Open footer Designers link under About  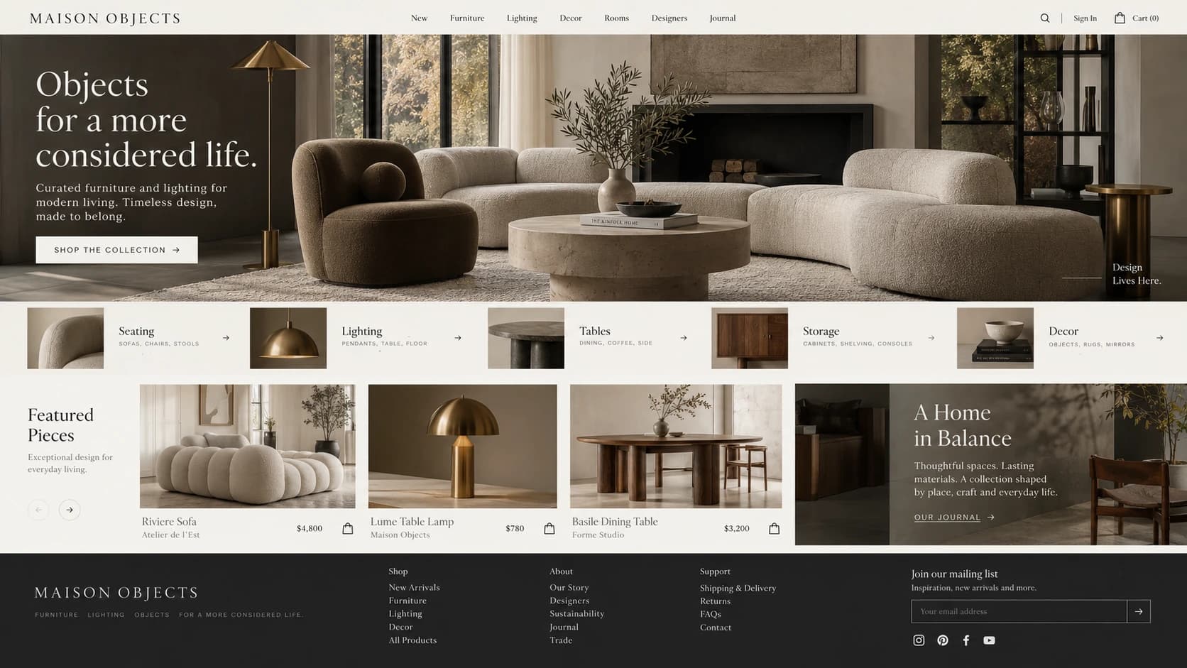pyautogui.click(x=569, y=601)
